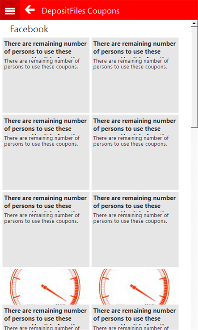Open the third-row left coupon tile
198x330 pixels.
pyautogui.click(x=46, y=229)
